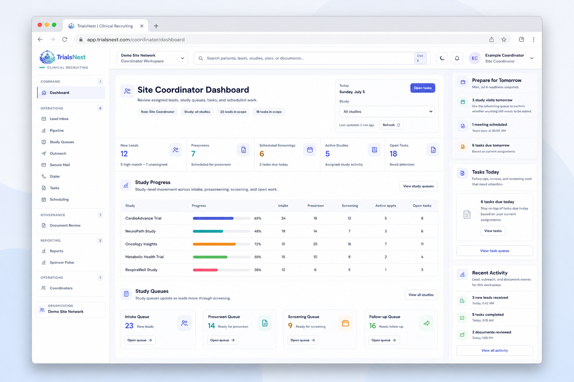574x382 pixels.
Task: Click View task queue link
Action: pos(495,251)
